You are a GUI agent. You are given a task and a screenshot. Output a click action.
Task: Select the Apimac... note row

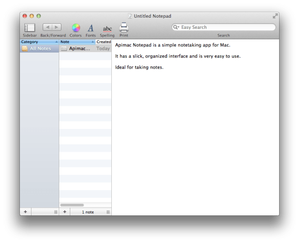[85, 49]
